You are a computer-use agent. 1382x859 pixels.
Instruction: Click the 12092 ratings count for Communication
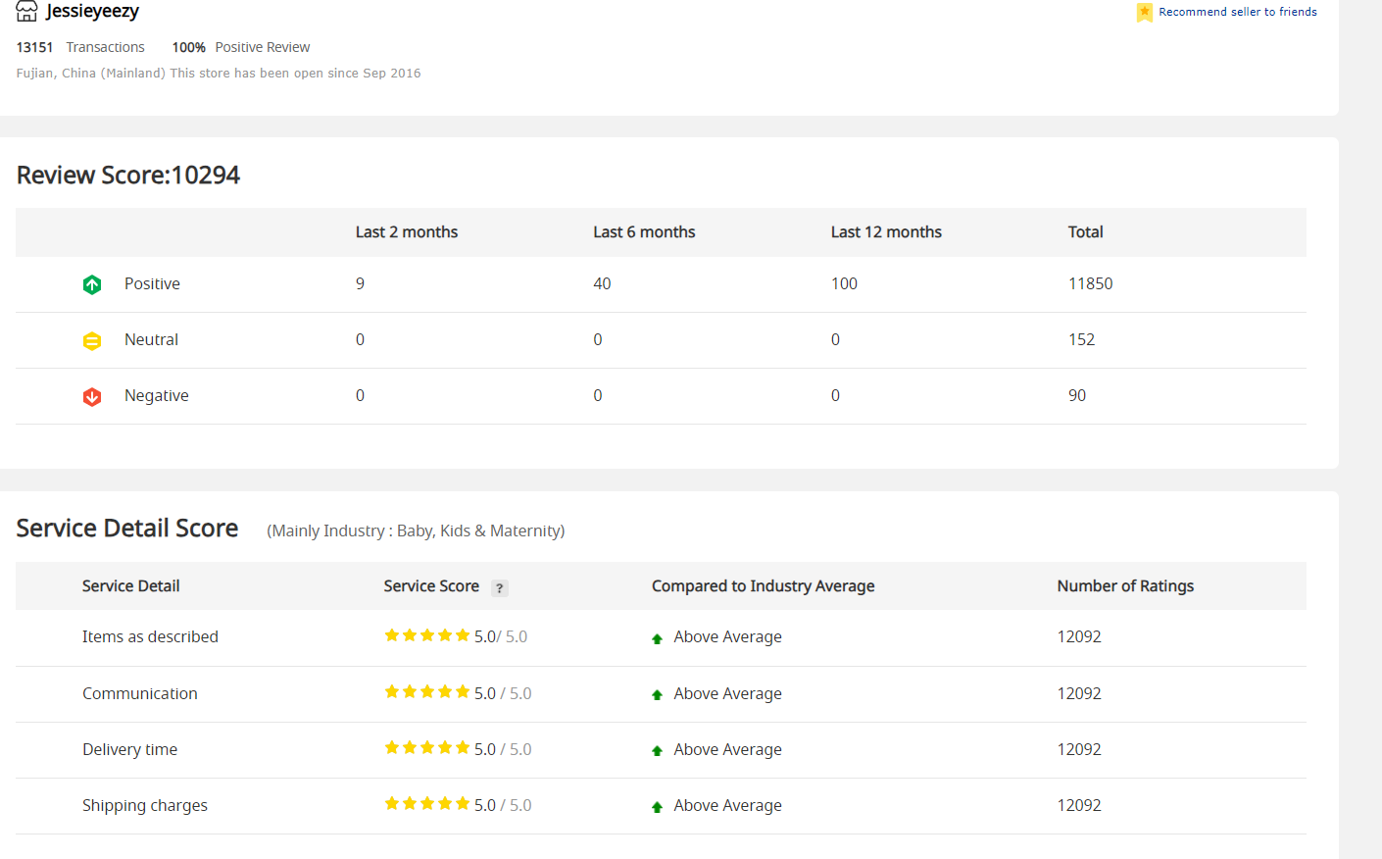[x=1079, y=693]
